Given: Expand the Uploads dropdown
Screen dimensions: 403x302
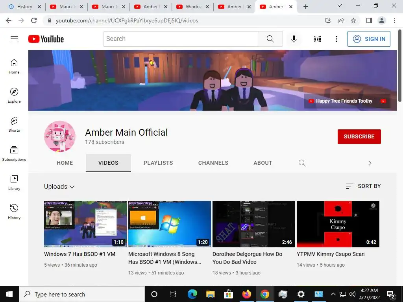Looking at the screenshot, I should 59,187.
